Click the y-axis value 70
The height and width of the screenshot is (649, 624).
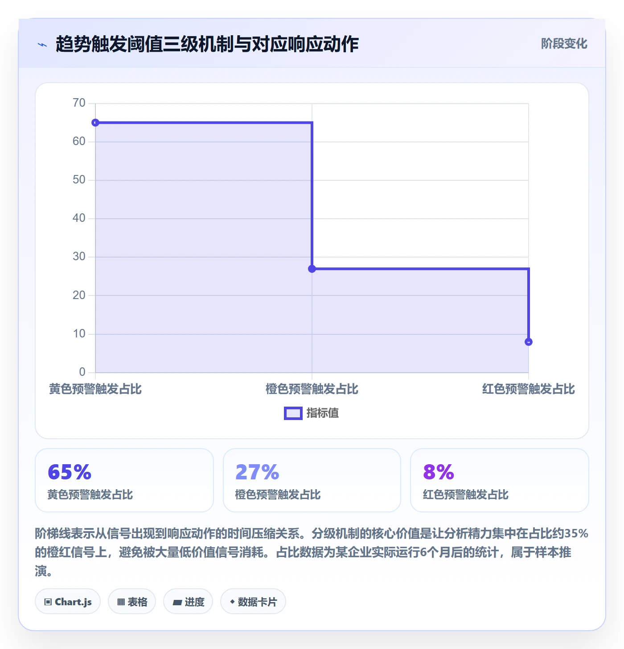(79, 103)
